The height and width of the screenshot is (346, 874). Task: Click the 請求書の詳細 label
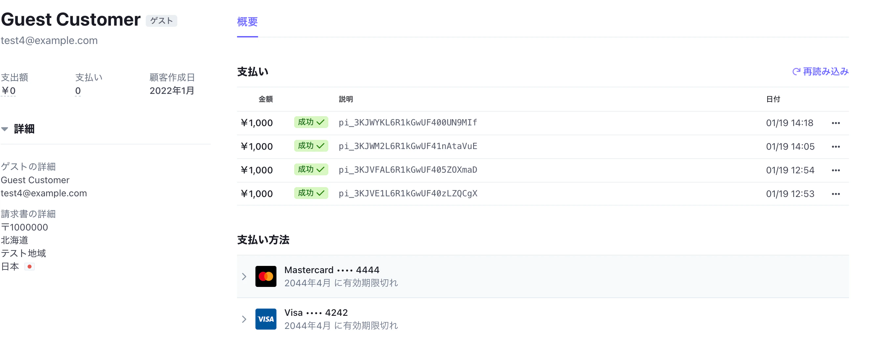pyautogui.click(x=28, y=214)
